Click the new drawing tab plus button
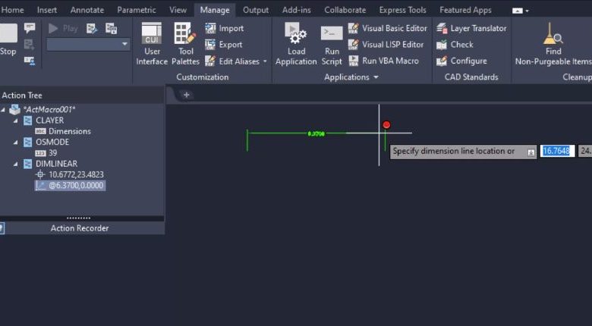The image size is (592, 326). 186,95
